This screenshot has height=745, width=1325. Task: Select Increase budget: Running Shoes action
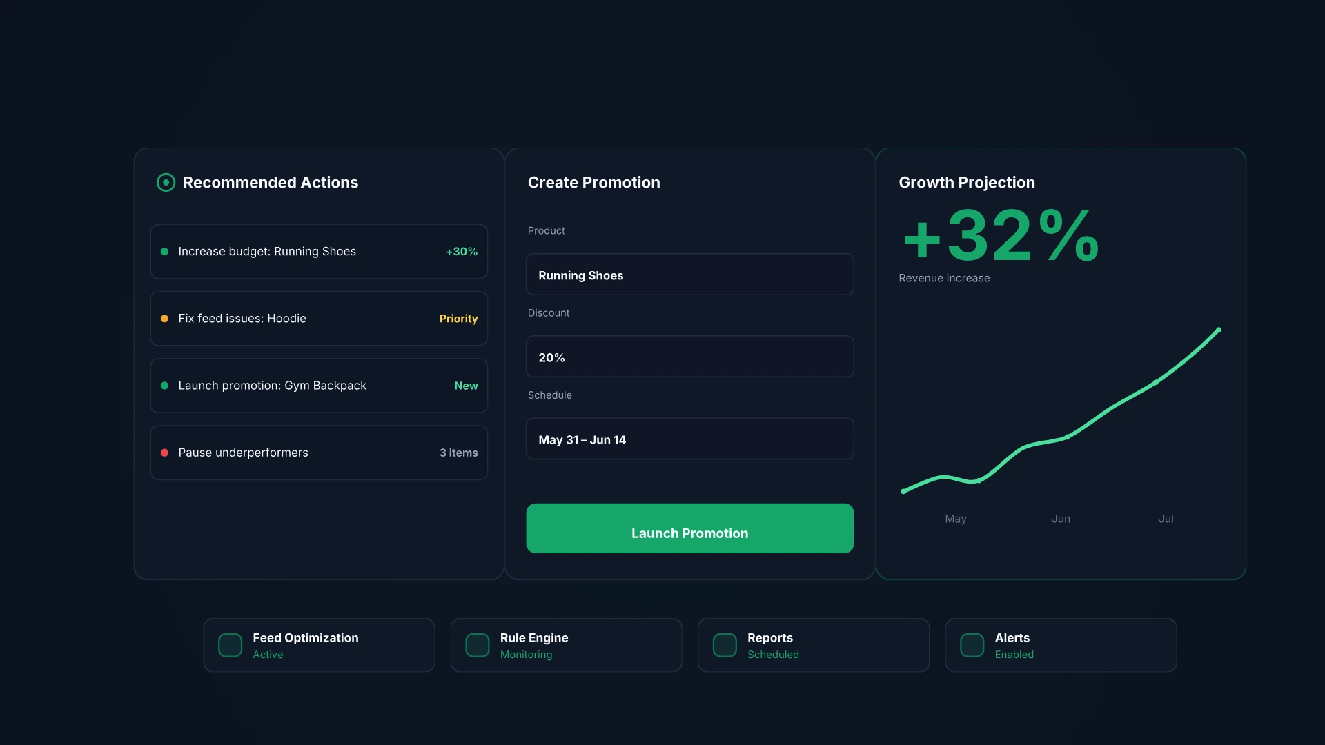[x=319, y=252]
